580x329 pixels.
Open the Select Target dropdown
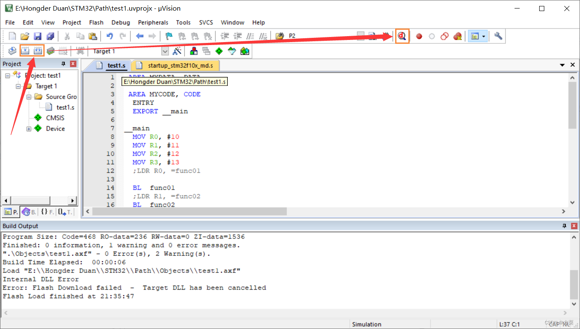tap(165, 51)
